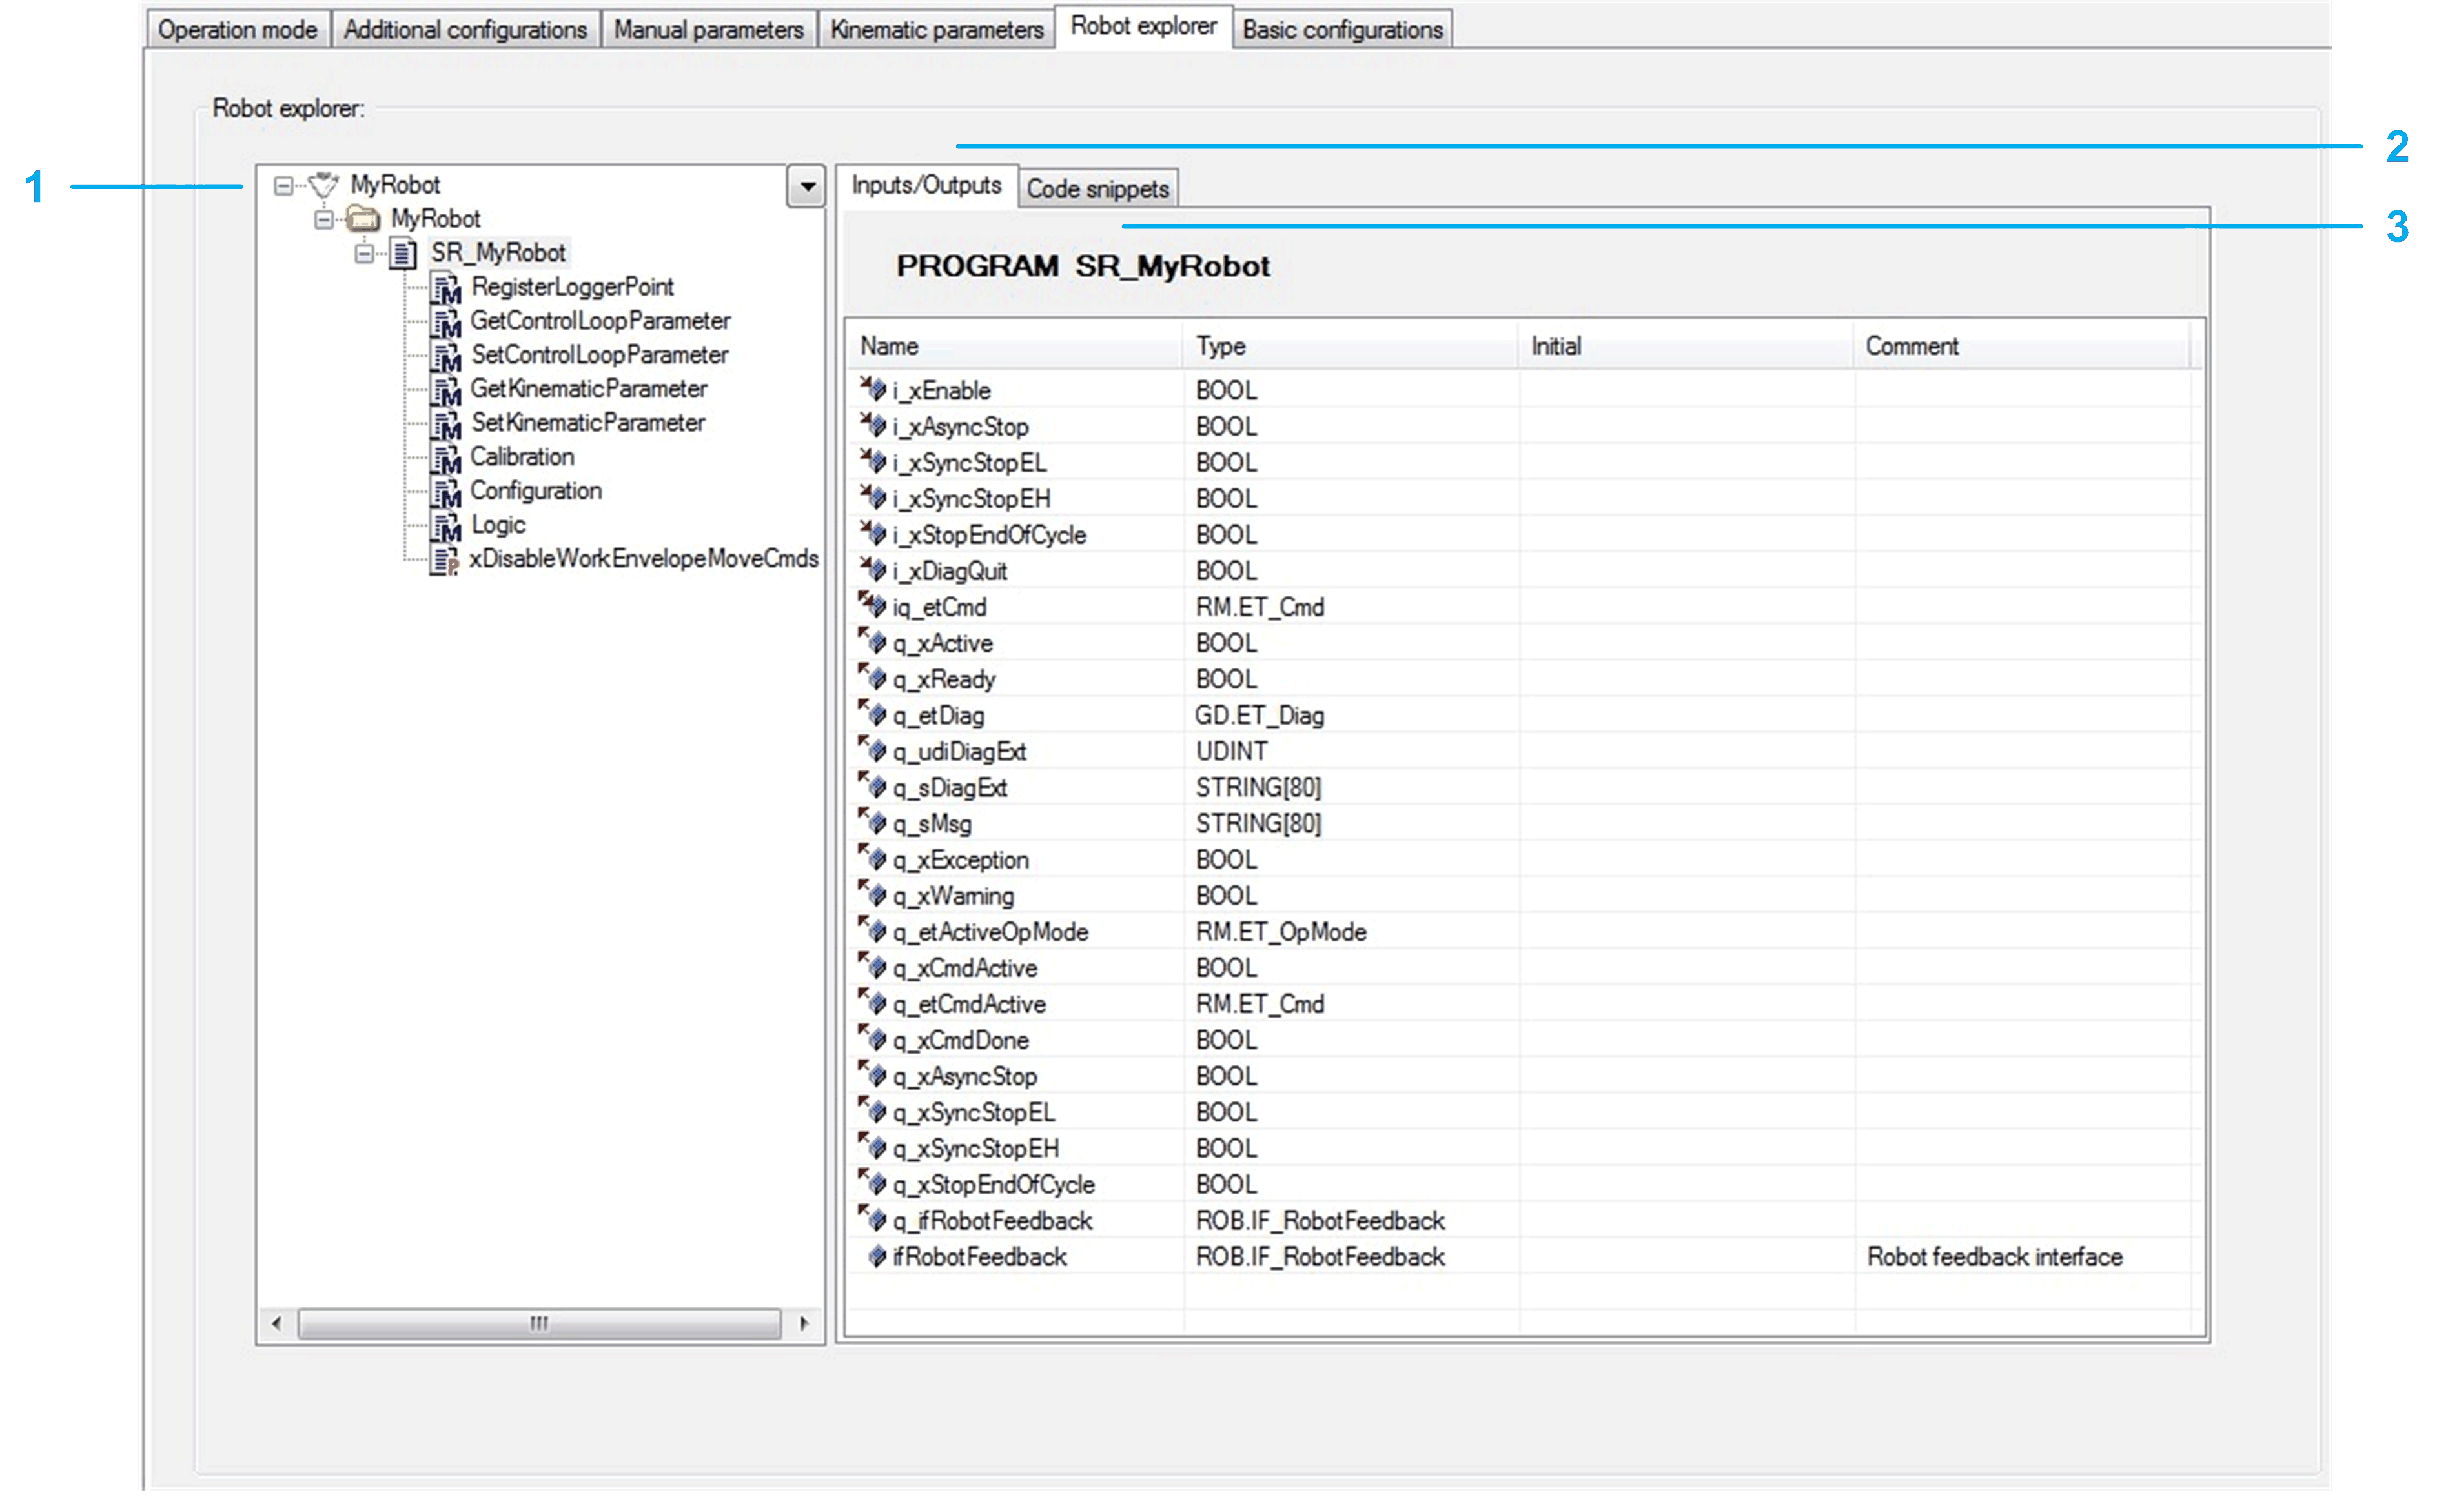This screenshot has height=1497, width=2448.
Task: Click the iq_etCmd in-out variable icon
Action: click(x=873, y=605)
